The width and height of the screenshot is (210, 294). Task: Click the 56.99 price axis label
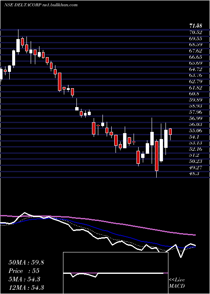click(x=195, y=118)
